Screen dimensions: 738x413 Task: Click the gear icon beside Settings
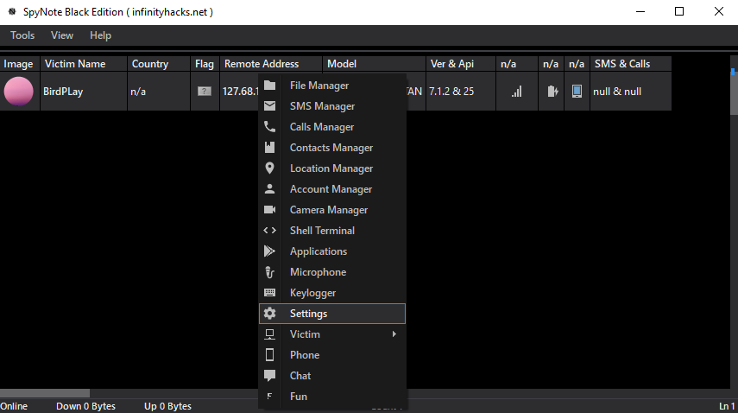coord(270,314)
